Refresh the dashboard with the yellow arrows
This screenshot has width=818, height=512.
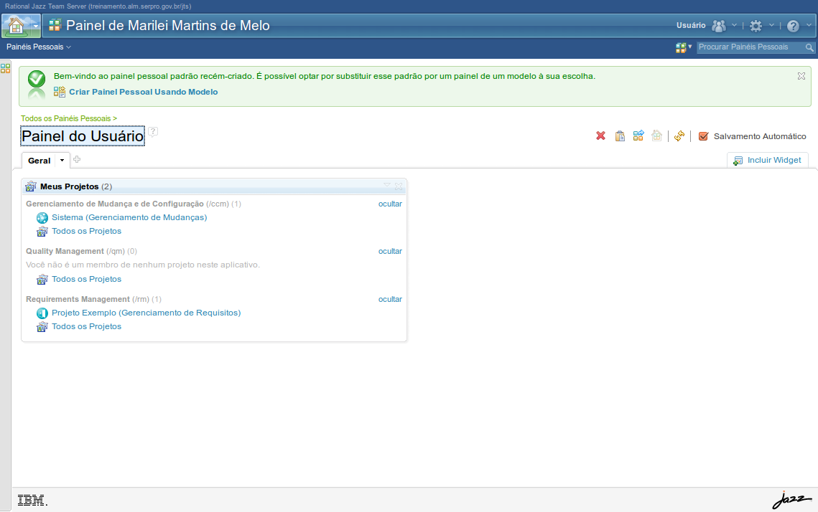(x=679, y=136)
